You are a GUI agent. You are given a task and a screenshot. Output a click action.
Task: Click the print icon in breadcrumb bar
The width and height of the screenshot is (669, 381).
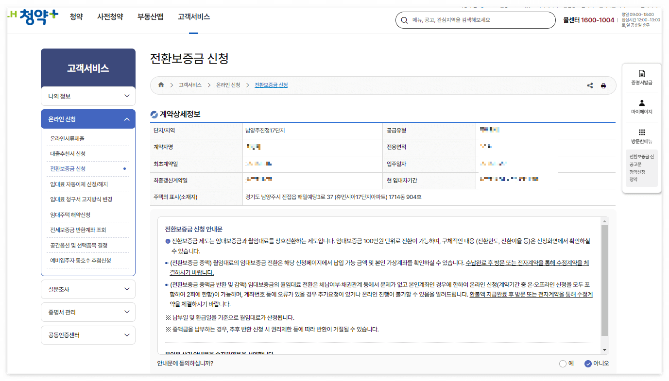point(603,85)
